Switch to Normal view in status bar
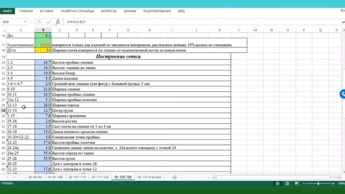The image size is (345, 194). (278, 183)
